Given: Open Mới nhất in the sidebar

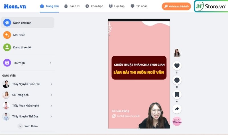Looking at the screenshot, I should pyautogui.click(x=27, y=35).
